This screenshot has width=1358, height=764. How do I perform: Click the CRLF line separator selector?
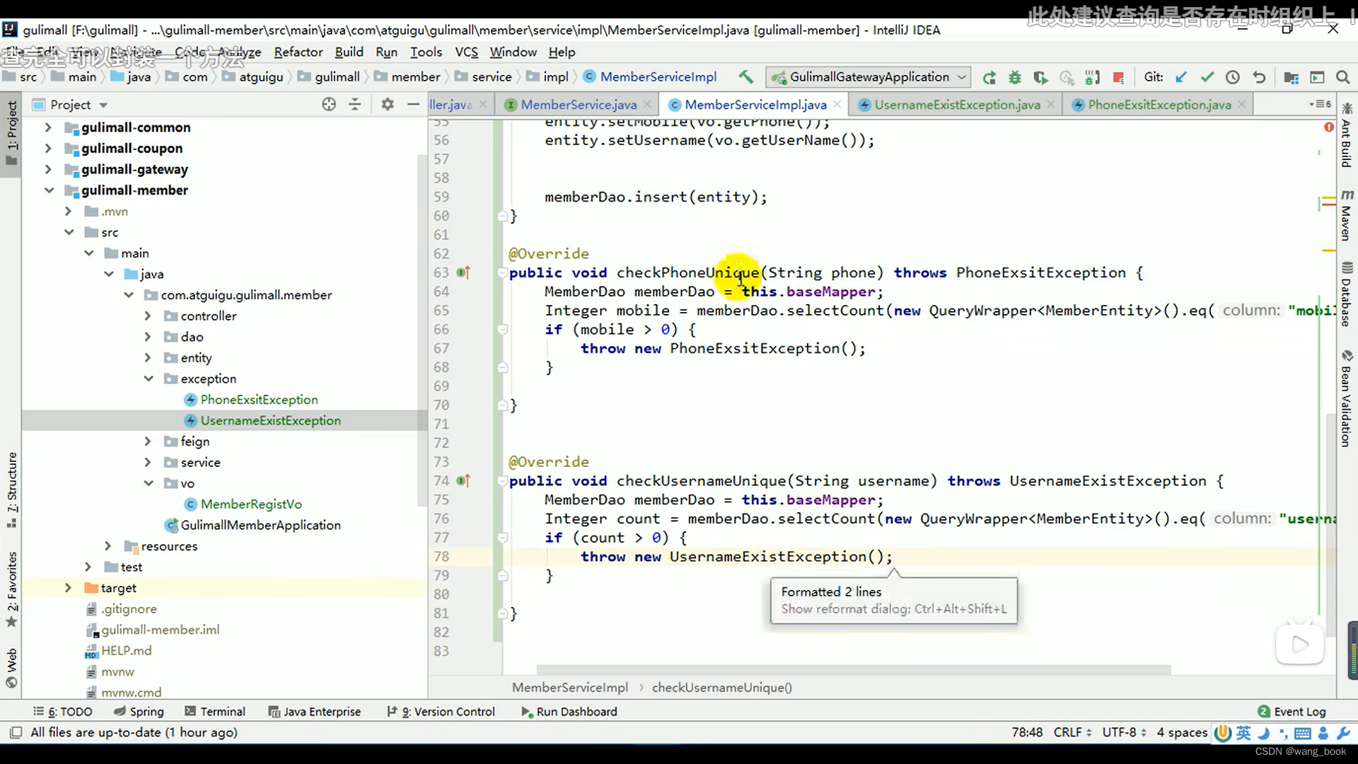pos(1072,732)
